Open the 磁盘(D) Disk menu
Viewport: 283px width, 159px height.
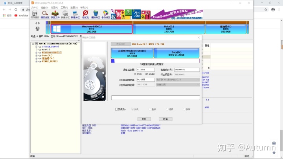pyautogui.click(x=44, y=7)
